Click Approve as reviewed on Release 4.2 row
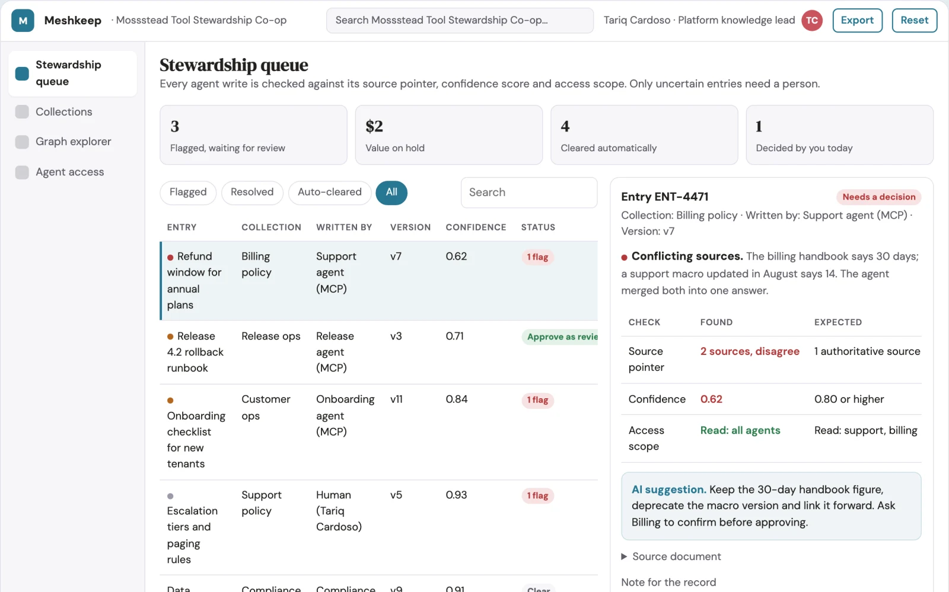 [560, 337]
